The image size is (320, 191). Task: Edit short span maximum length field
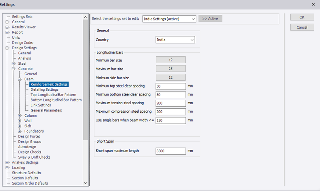pos(171,151)
